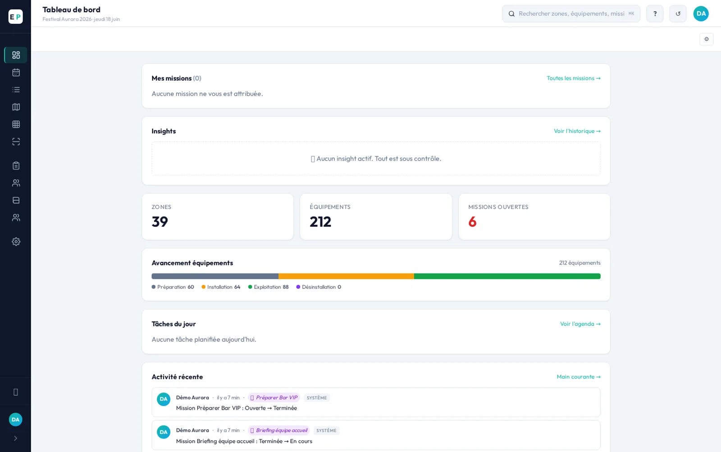The height and width of the screenshot is (452, 721).
Task: Open Voir l'historique link
Action: pyautogui.click(x=577, y=131)
